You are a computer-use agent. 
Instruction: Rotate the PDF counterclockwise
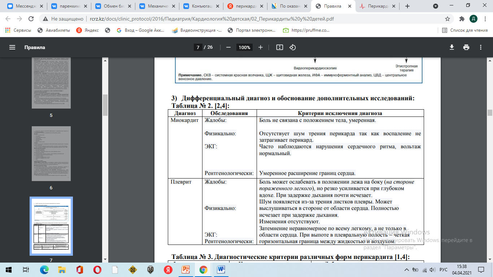293,47
